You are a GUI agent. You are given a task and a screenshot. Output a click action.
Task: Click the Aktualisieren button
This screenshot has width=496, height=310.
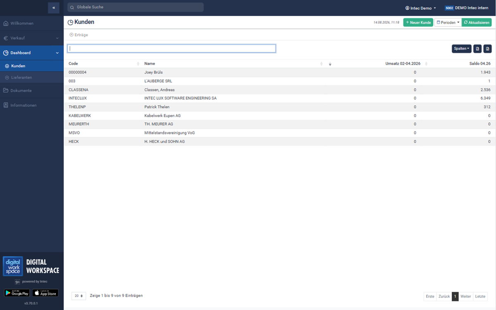(x=477, y=22)
